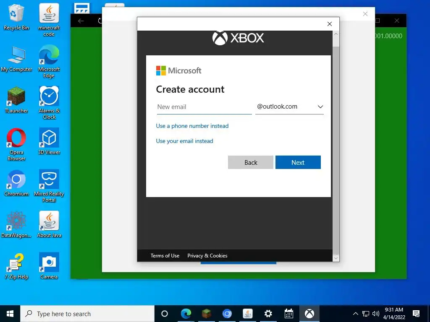Expand the @outlook.com domain dropdown

[x=289, y=107]
